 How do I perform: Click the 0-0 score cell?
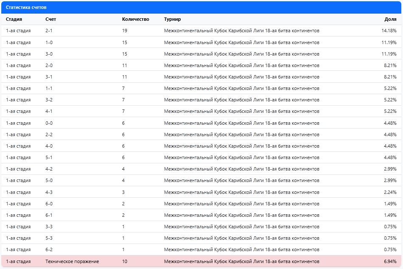point(49,123)
